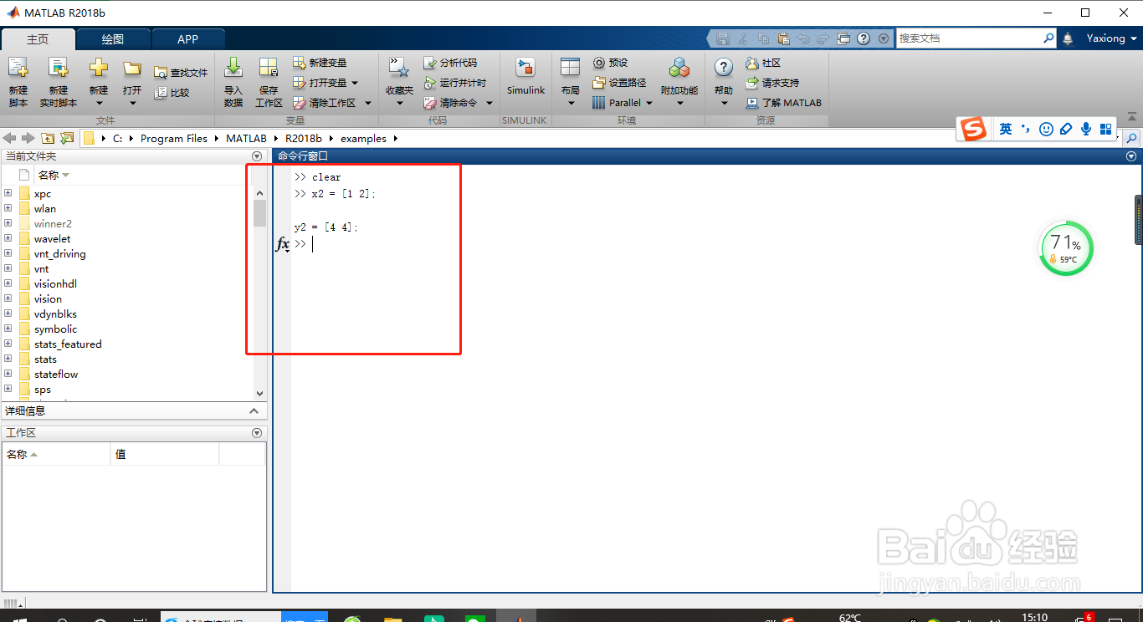Click 'R2018b' in the address path
Image resolution: width=1143 pixels, height=622 pixels.
point(303,139)
